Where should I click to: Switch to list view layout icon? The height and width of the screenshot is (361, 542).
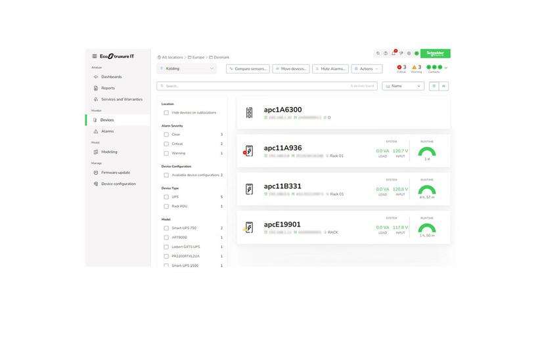(434, 86)
